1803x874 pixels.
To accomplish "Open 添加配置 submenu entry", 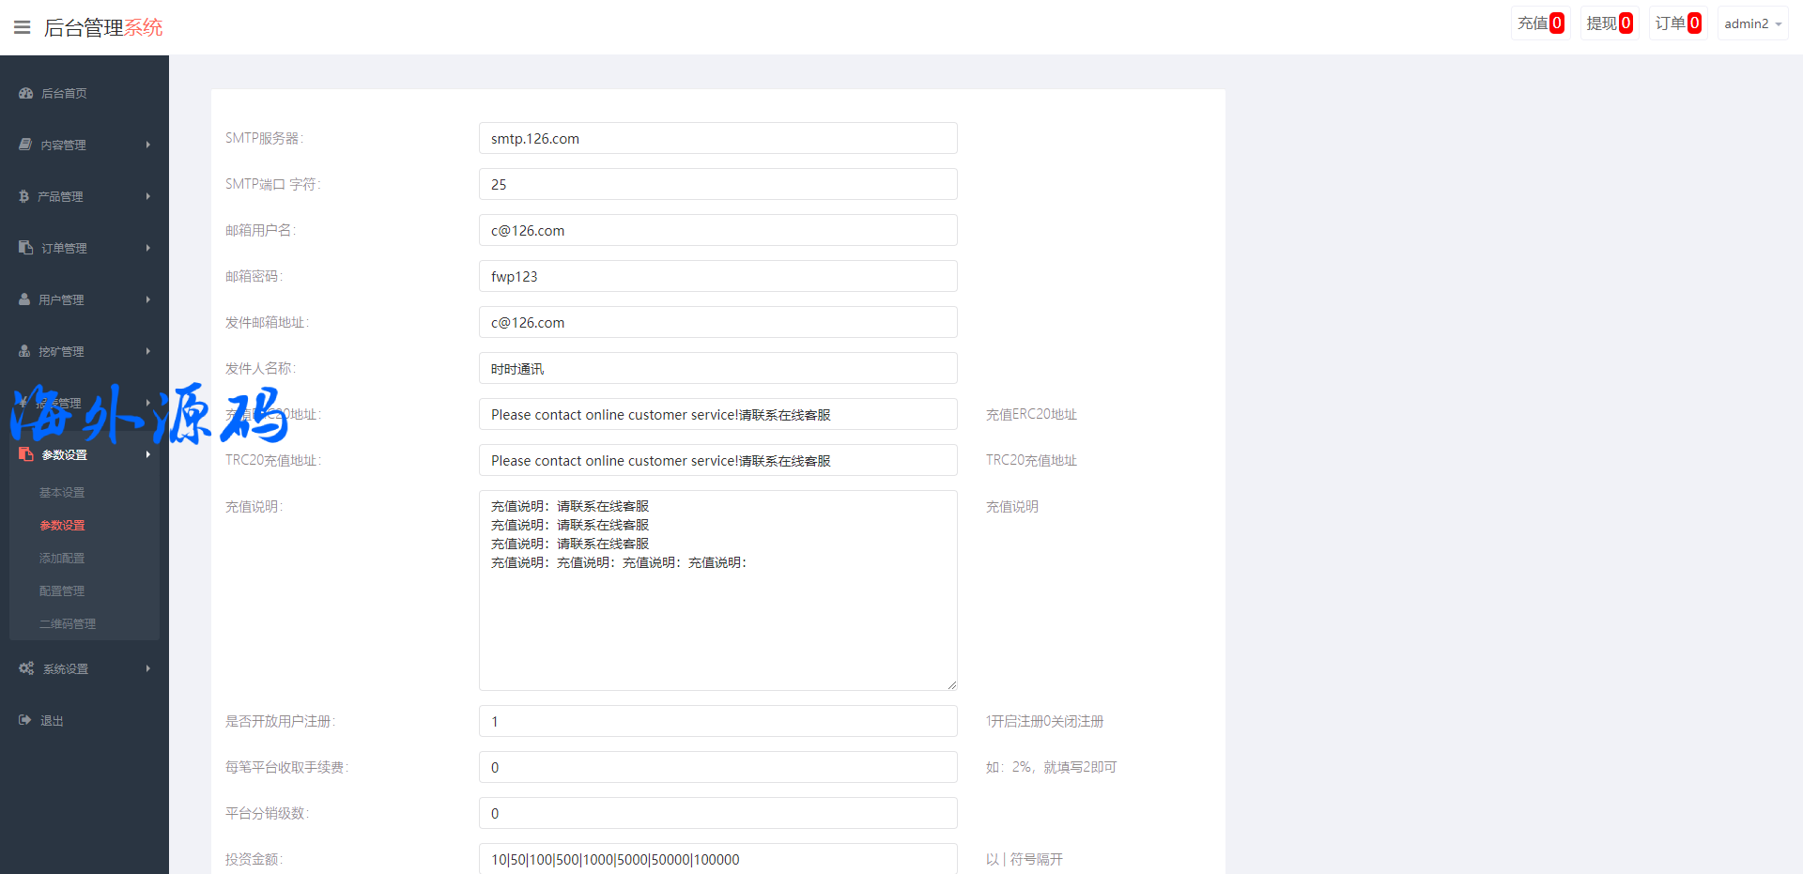I will [x=62, y=558].
